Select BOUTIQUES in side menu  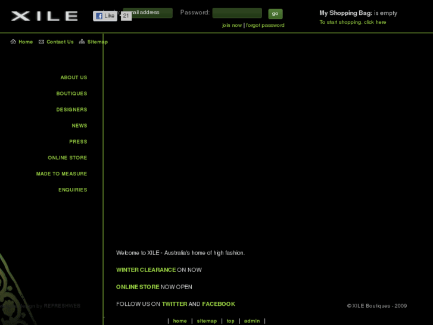[x=72, y=94]
